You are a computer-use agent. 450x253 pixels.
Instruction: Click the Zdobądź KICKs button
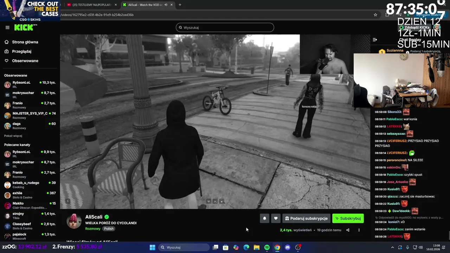coord(415,27)
